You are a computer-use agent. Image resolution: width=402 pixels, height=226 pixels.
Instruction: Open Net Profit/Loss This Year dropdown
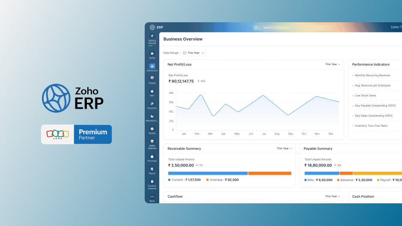click(x=333, y=64)
